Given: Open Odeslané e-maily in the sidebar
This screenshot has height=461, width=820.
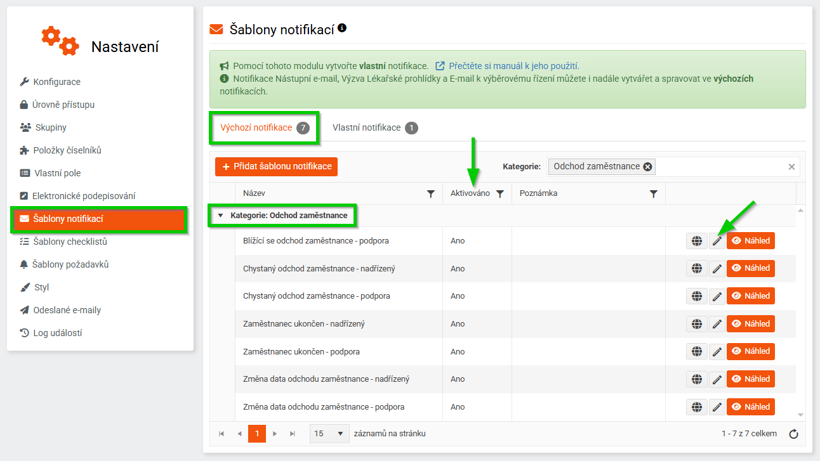Looking at the screenshot, I should click(67, 310).
